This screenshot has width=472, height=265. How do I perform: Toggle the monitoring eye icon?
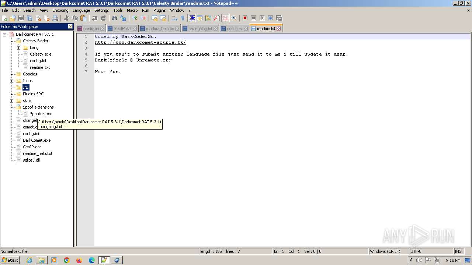[x=234, y=18]
